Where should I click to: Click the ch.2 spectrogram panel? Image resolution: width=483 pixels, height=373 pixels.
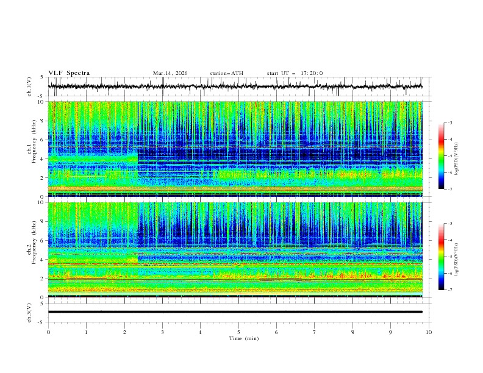coord(235,250)
